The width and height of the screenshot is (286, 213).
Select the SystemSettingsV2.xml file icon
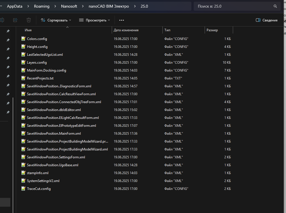[x=23, y=180]
